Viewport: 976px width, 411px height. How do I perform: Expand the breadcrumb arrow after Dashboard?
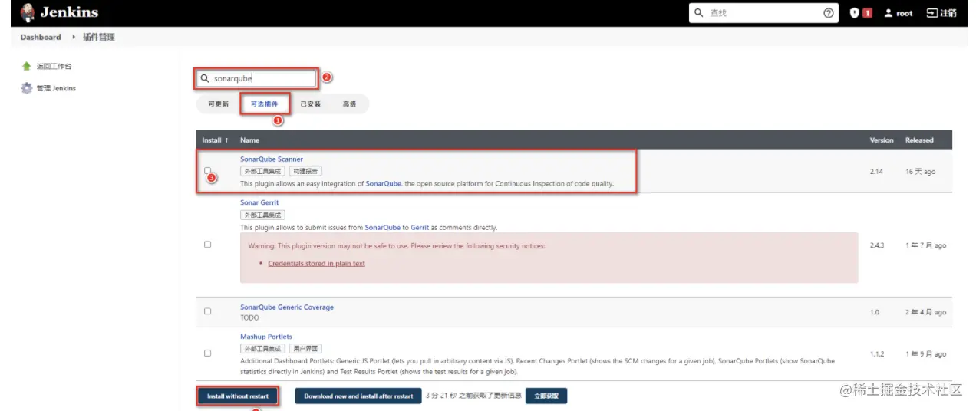point(74,37)
